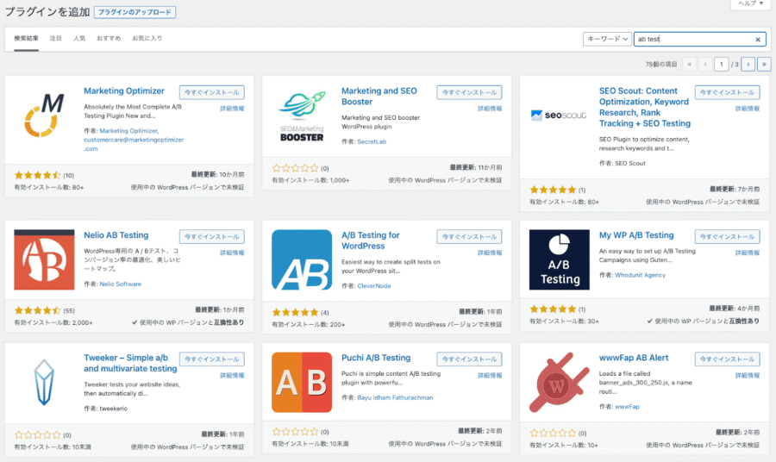The image size is (776, 462).
Task: Click the Tweeker crystal logo icon
Action: pos(44,383)
